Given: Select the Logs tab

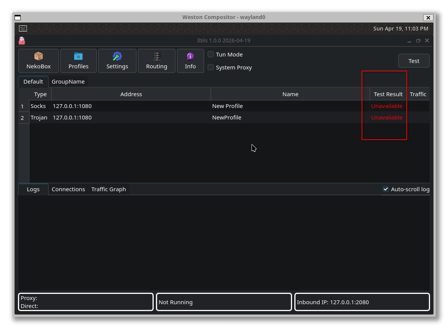Looking at the screenshot, I should click(33, 189).
